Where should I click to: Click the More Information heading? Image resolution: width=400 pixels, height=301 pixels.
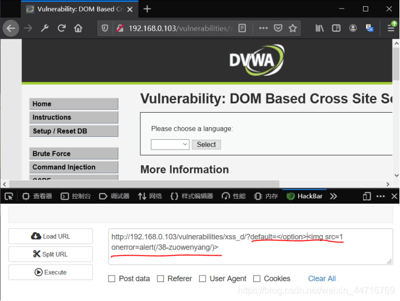185,169
